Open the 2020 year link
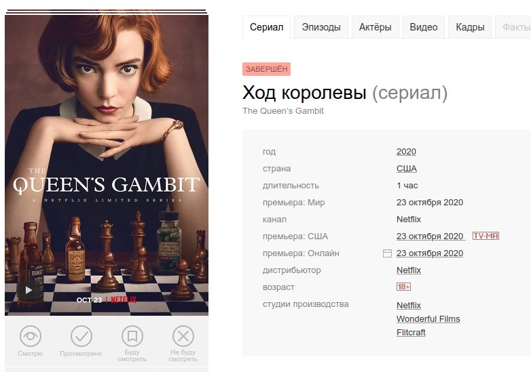The width and height of the screenshot is (531, 372). click(406, 152)
